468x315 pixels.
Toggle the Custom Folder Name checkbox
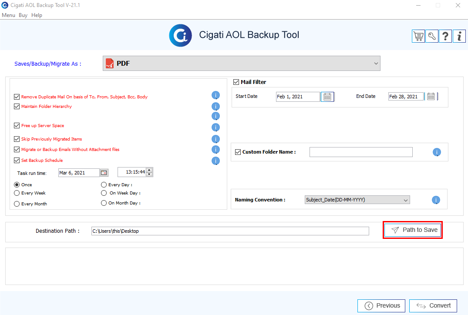pos(238,152)
